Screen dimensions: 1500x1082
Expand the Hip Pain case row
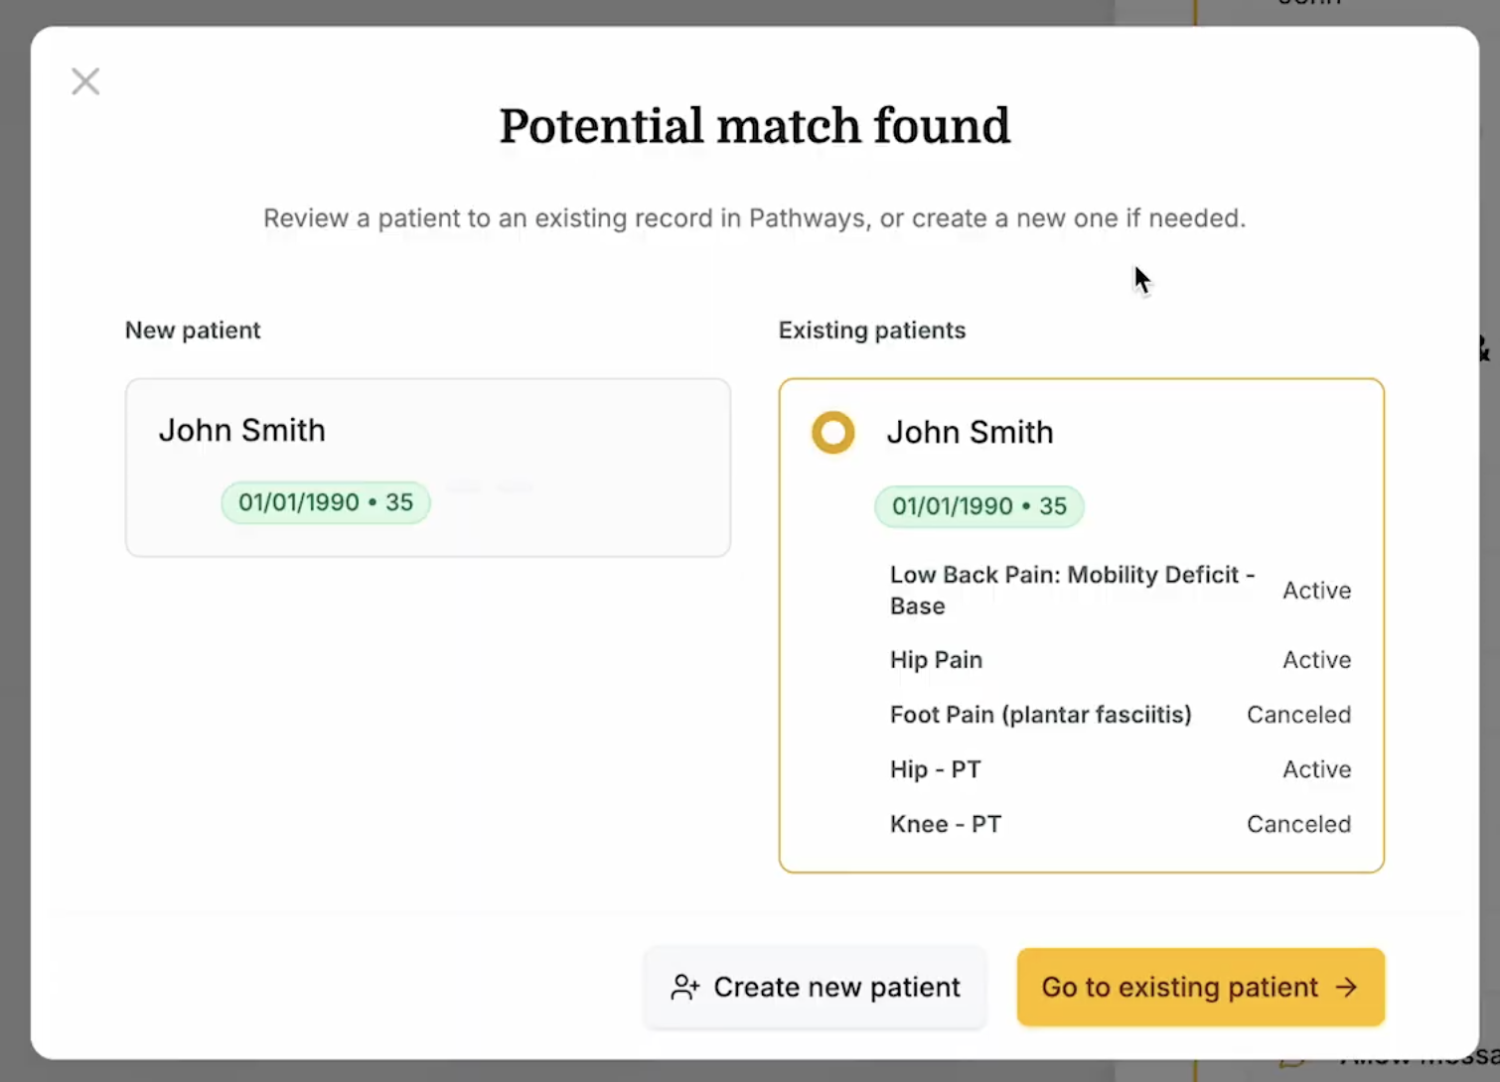[936, 659]
